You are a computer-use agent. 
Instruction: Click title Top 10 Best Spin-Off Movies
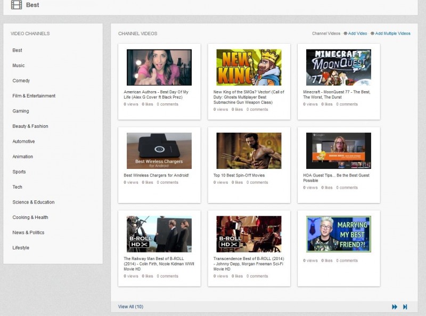(239, 175)
